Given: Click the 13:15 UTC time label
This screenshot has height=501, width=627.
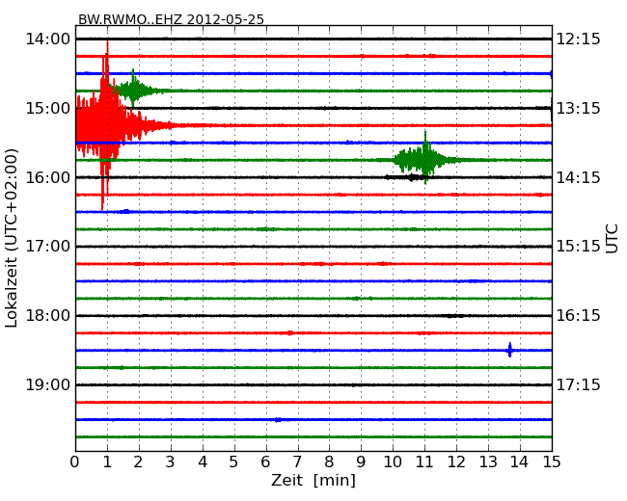Looking at the screenshot, I should tap(579, 108).
